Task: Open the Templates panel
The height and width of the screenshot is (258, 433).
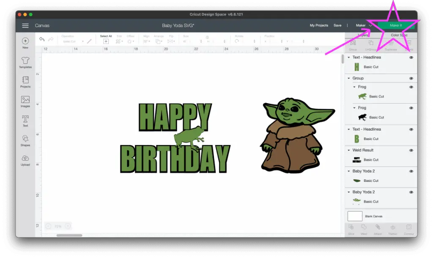Action: (25, 63)
